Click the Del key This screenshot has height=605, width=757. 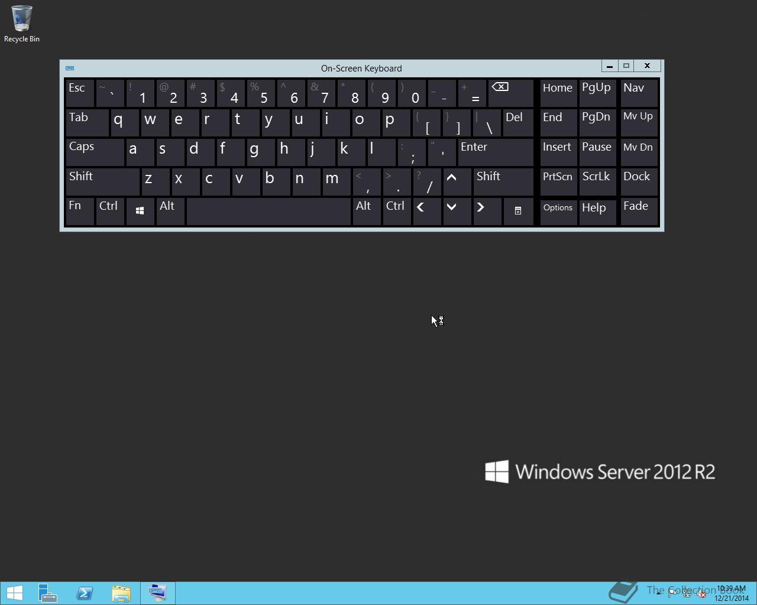click(x=518, y=123)
